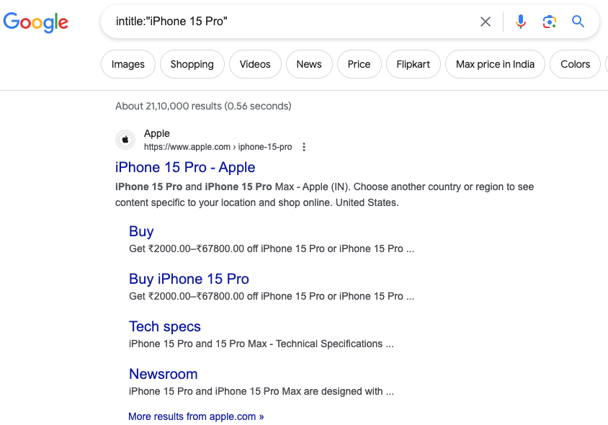Click the Apple favicon in result
The width and height of the screenshot is (608, 425).
[x=125, y=140]
